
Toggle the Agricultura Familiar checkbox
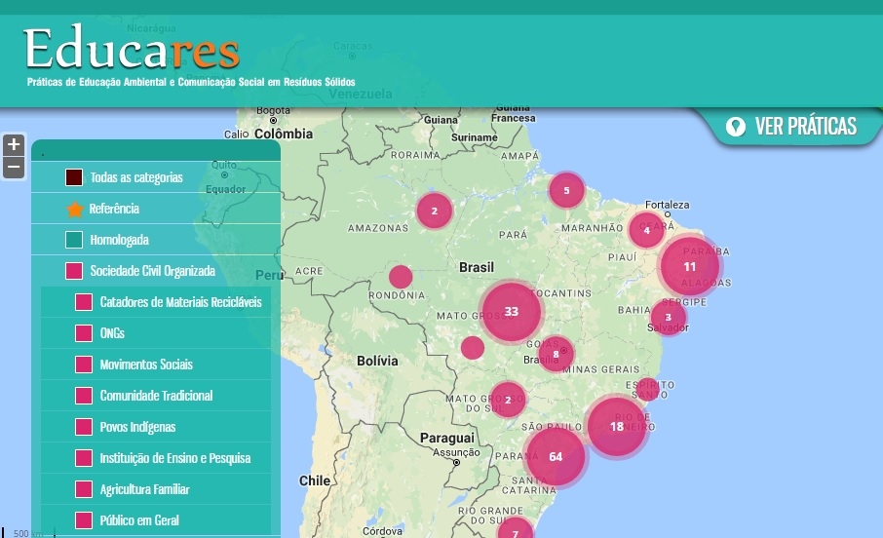point(84,489)
